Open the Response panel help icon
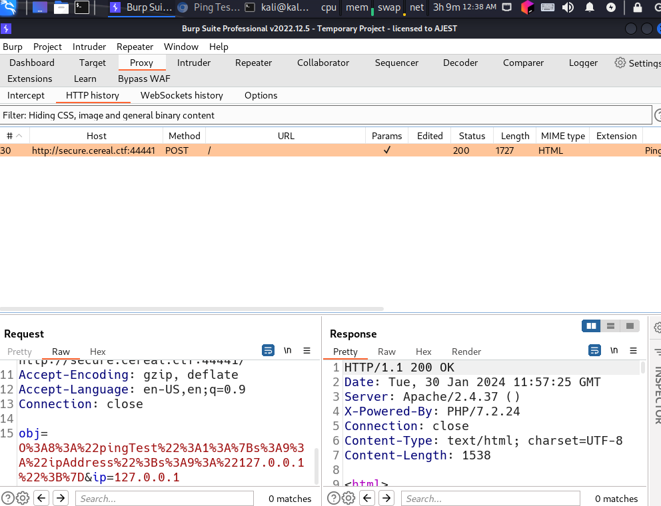Image resolution: width=661 pixels, height=506 pixels. 333,498
